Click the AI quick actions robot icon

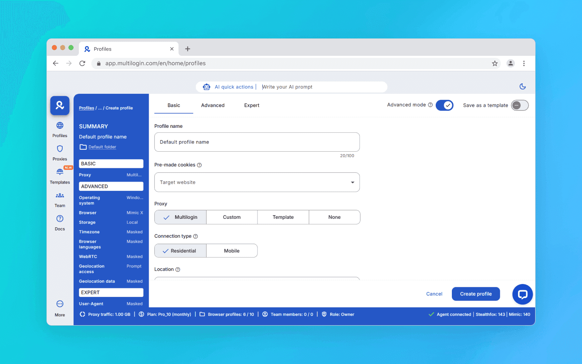tap(207, 87)
